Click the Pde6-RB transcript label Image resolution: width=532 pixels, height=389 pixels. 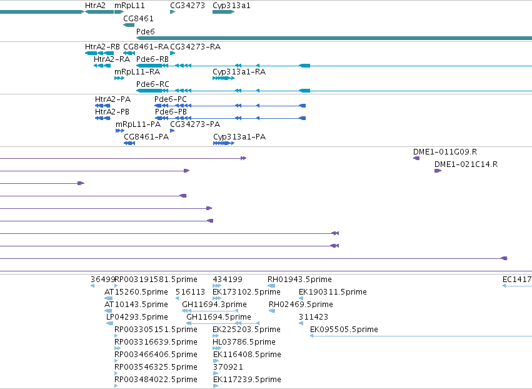(x=153, y=59)
